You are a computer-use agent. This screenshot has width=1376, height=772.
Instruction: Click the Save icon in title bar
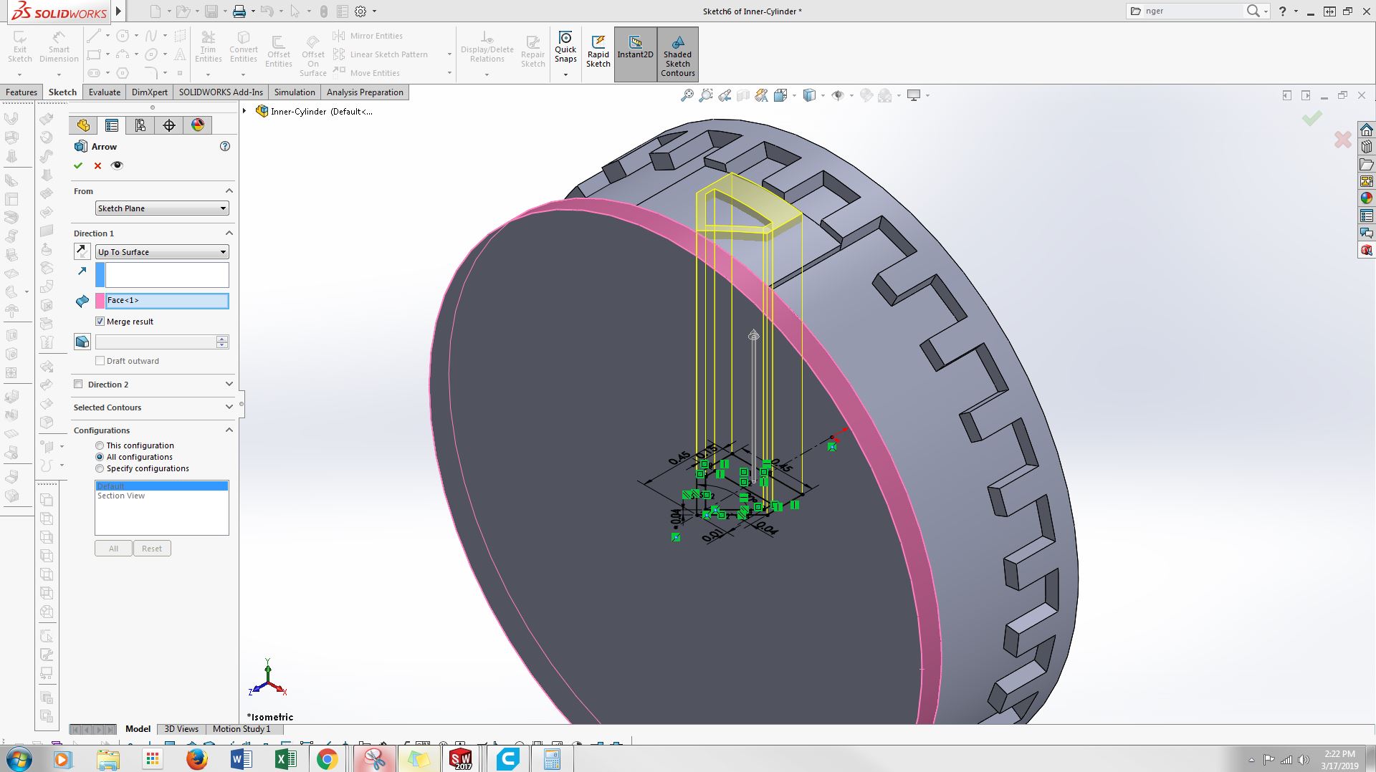pyautogui.click(x=211, y=11)
